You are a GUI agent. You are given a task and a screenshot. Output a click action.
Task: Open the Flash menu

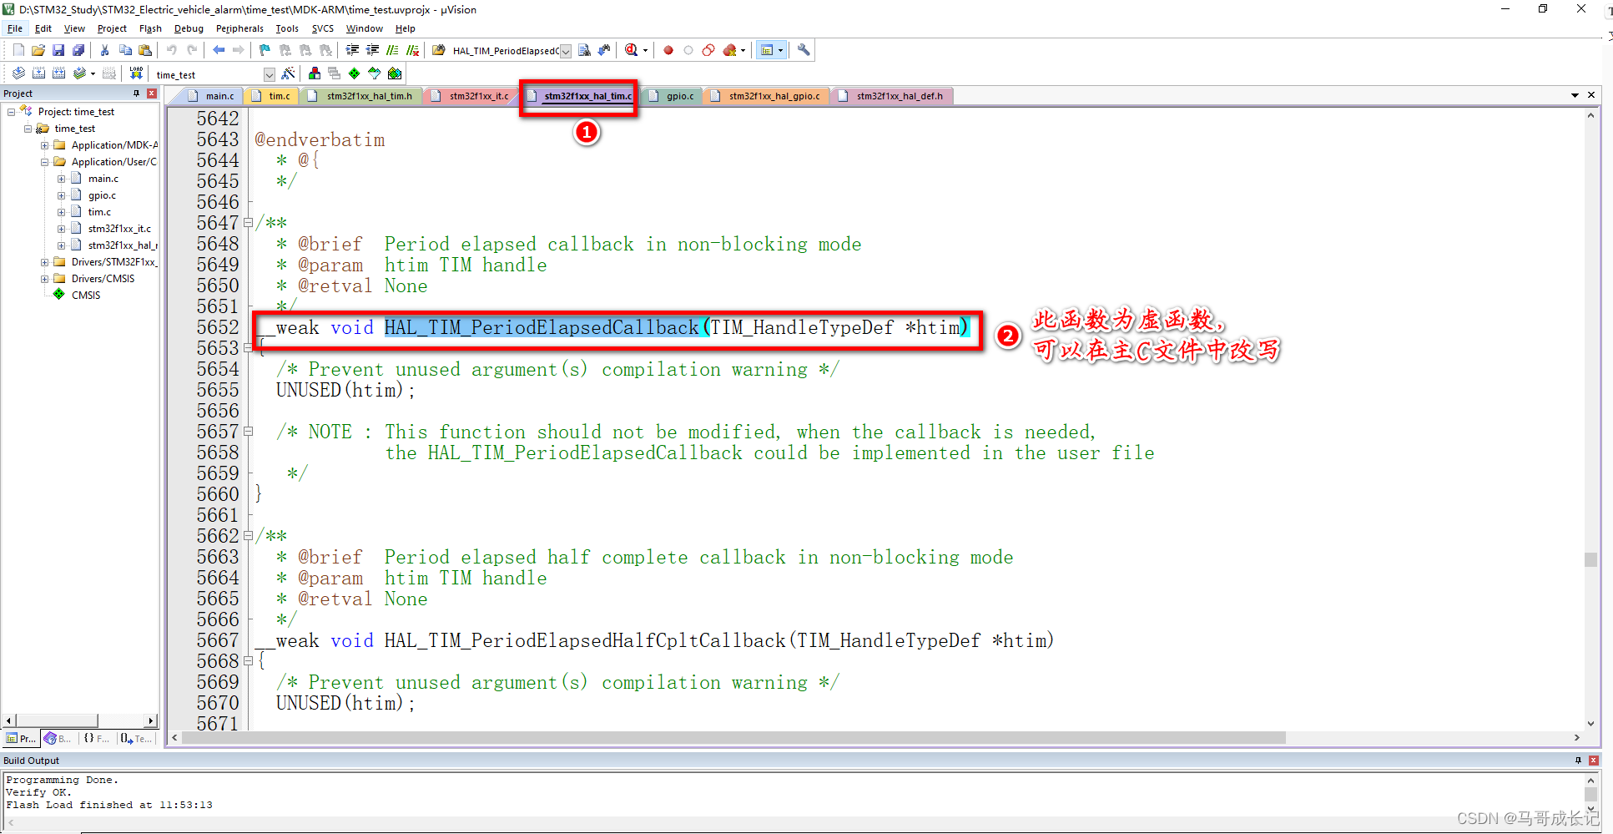(150, 28)
